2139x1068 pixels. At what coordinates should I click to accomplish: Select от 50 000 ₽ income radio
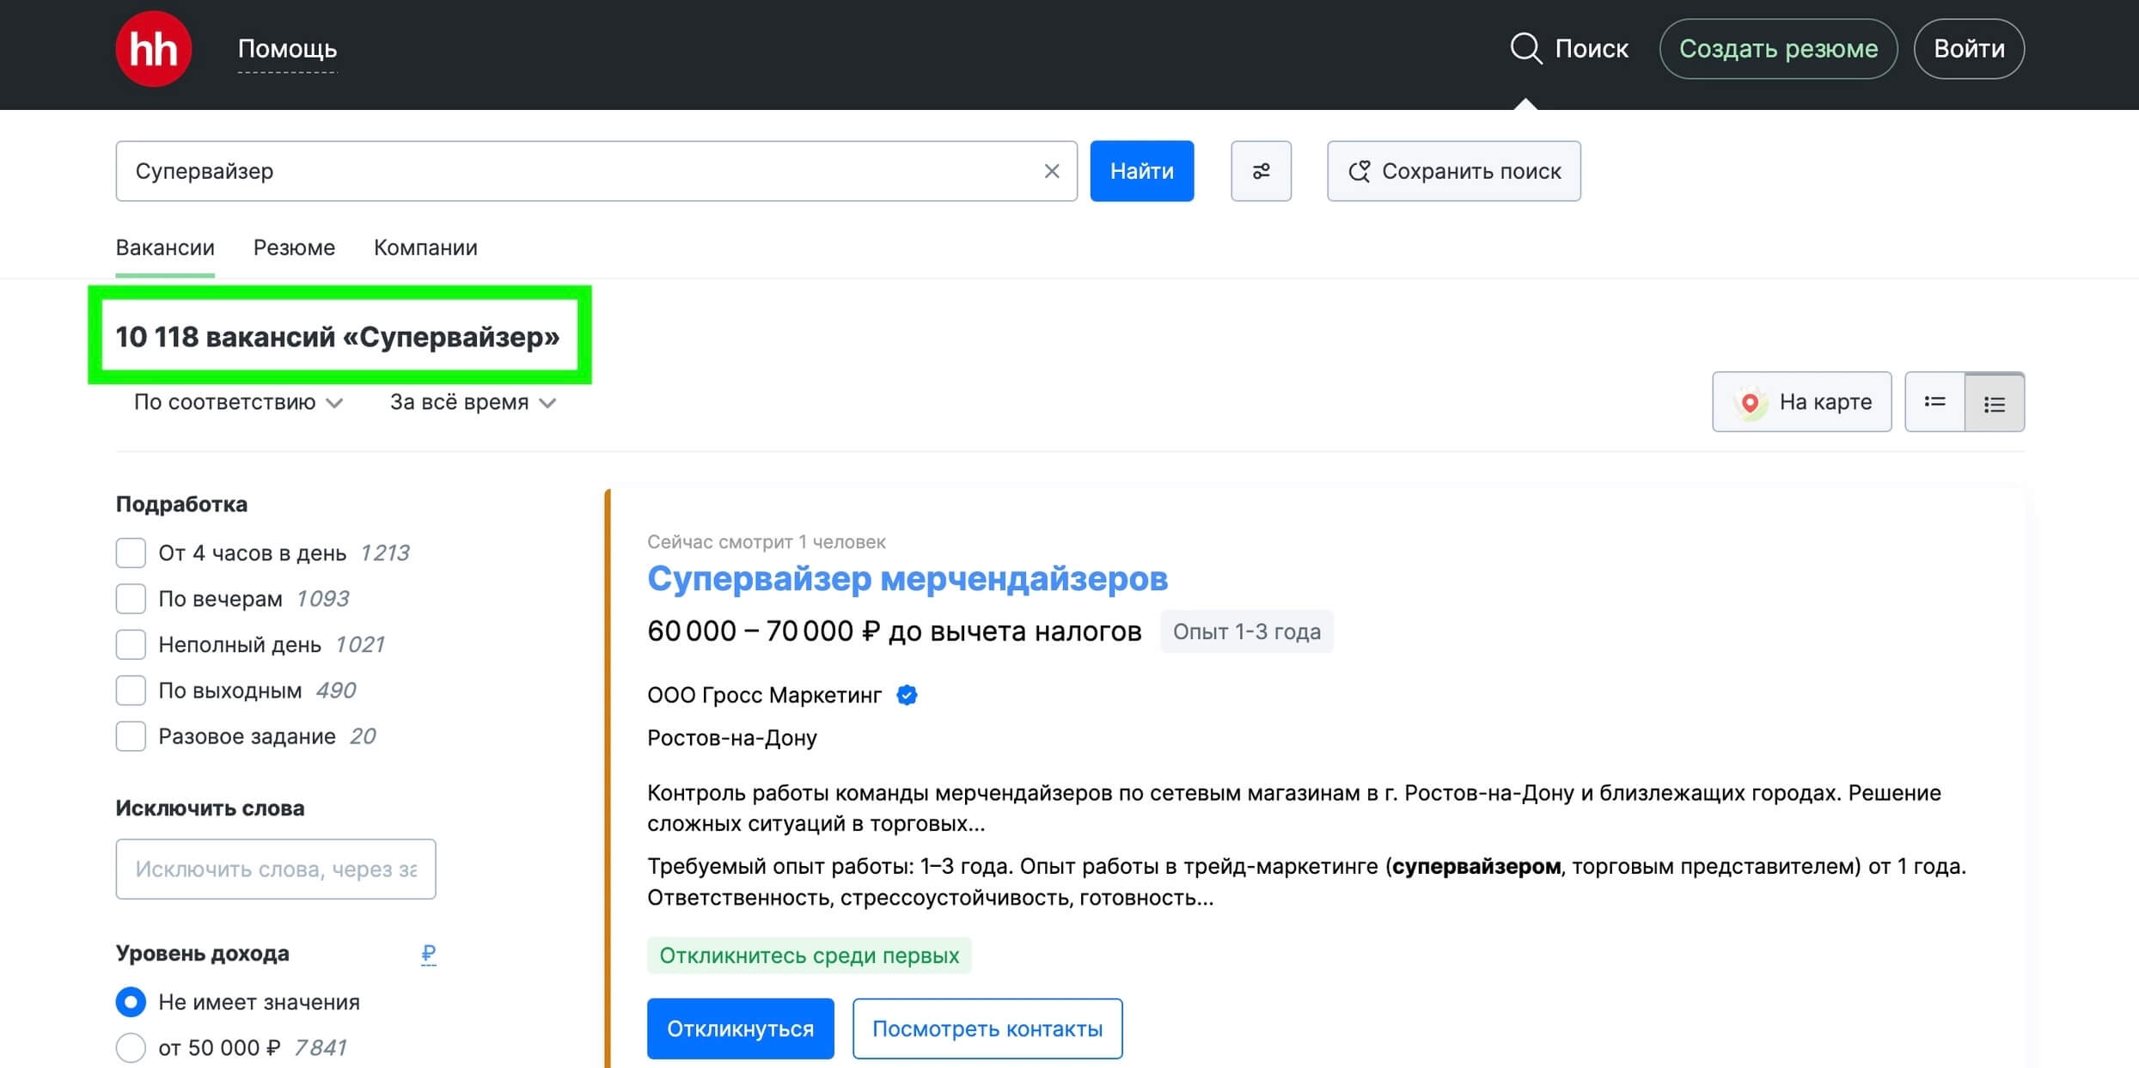(x=131, y=1047)
